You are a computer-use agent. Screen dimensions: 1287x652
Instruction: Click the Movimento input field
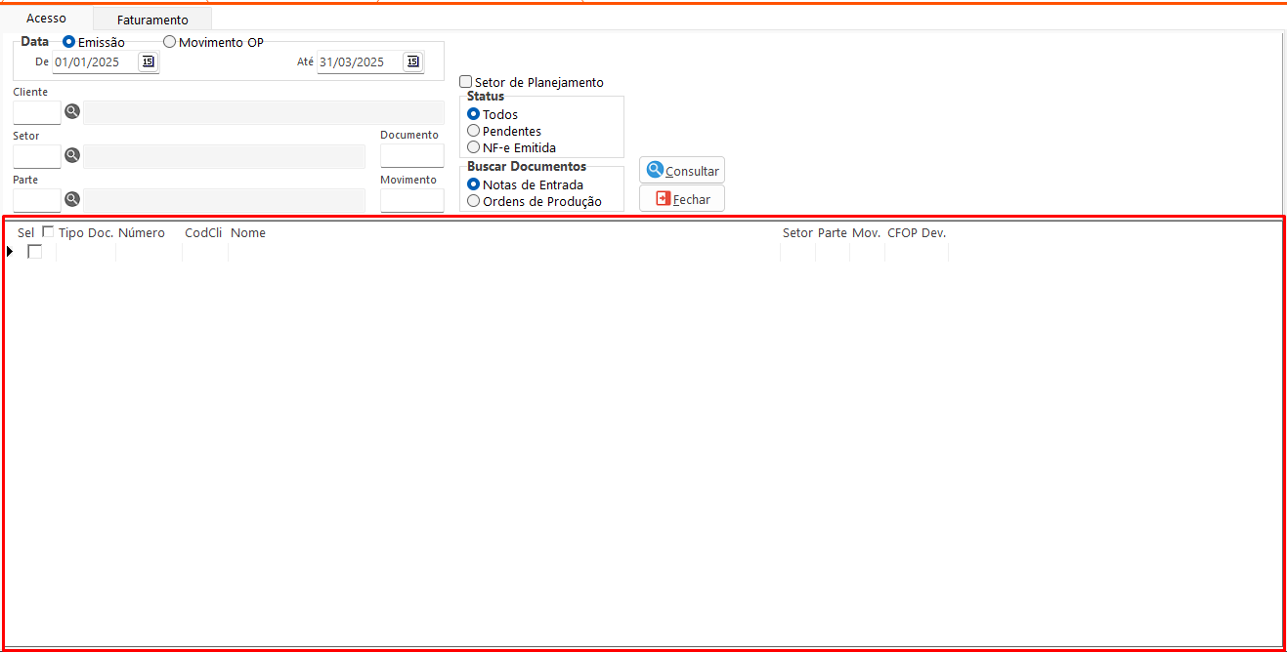pyautogui.click(x=411, y=200)
